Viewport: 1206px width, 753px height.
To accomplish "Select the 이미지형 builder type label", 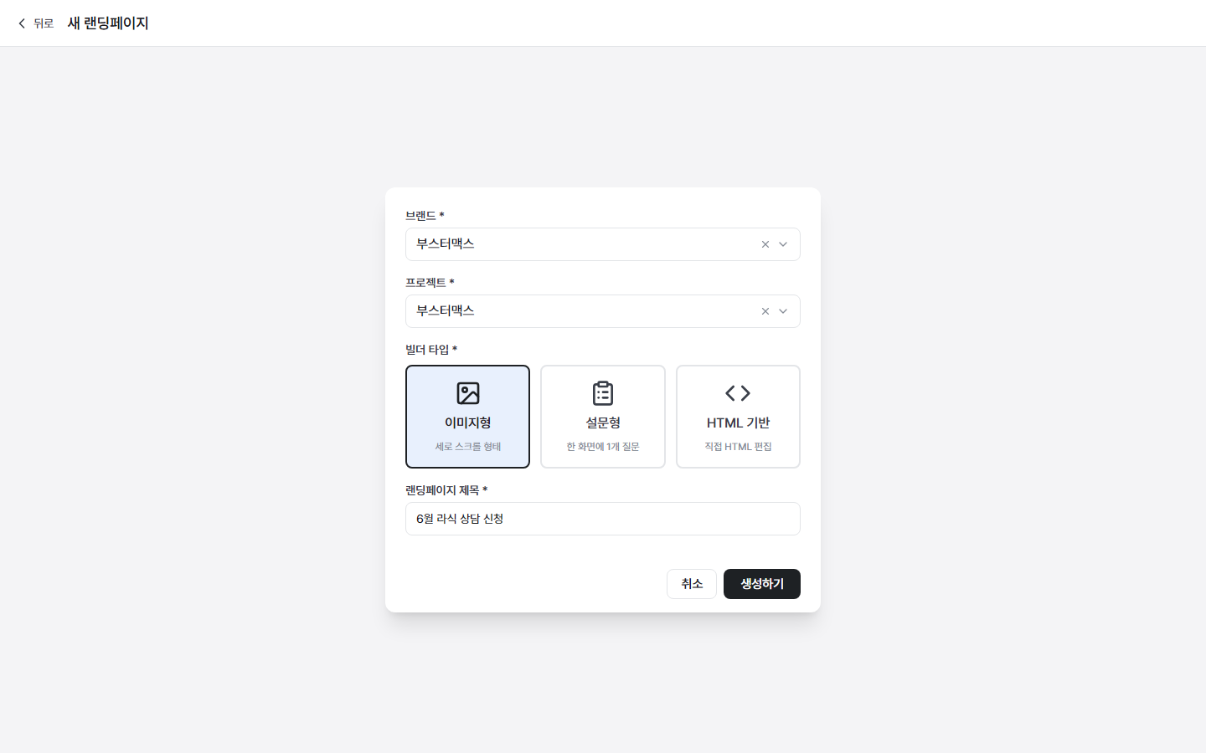I will [468, 423].
